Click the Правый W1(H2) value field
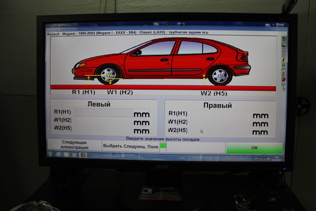 (x=230, y=123)
